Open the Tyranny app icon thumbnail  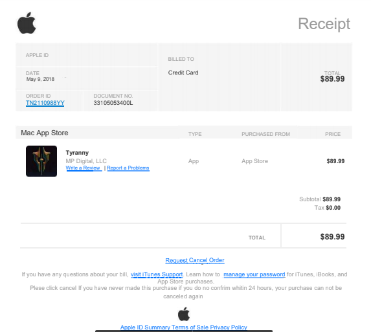(x=41, y=161)
